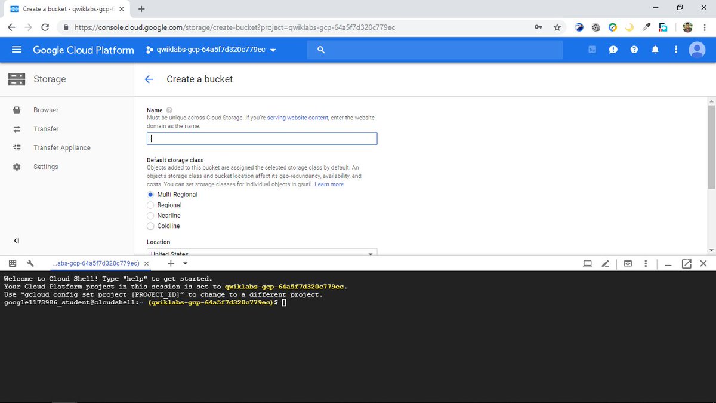Click the Name field help question icon
Image resolution: width=716 pixels, height=403 pixels.
(x=169, y=110)
